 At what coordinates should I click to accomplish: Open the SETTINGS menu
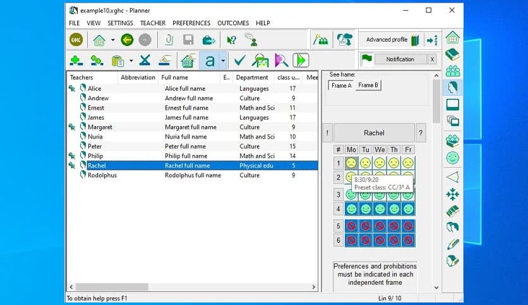point(120,23)
